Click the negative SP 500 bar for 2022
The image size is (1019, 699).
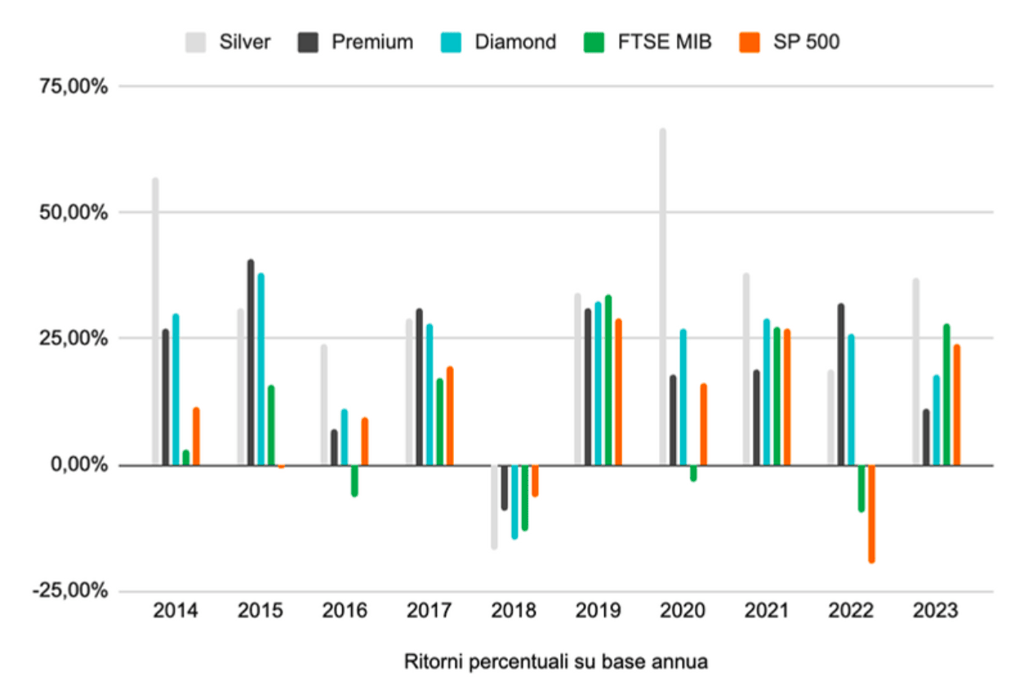point(871,514)
